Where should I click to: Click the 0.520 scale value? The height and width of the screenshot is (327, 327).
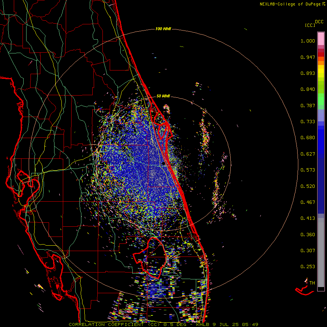coord(308,186)
